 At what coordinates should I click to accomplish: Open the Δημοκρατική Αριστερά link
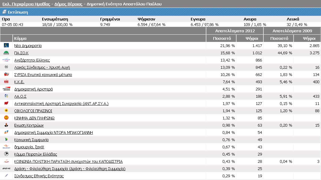pos(33,89)
